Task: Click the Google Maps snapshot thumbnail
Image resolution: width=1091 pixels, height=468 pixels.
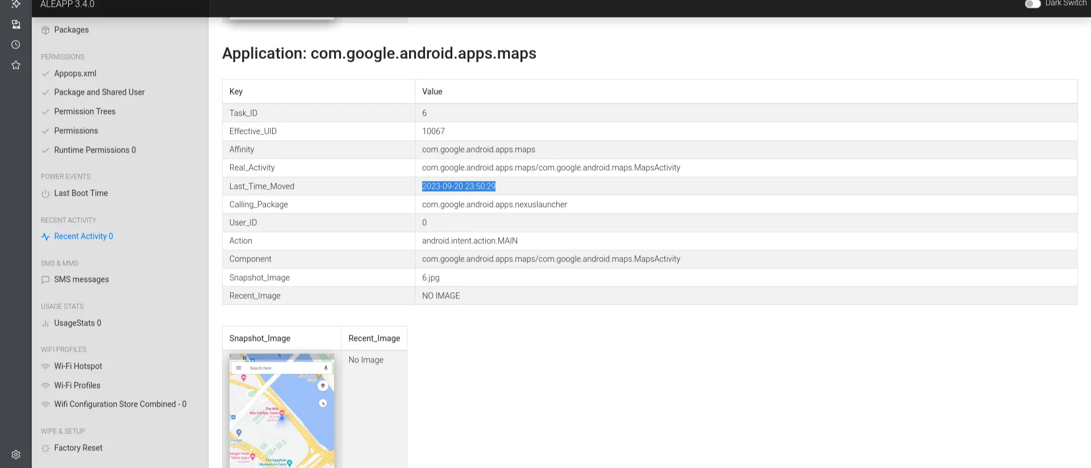Action: pos(282,411)
